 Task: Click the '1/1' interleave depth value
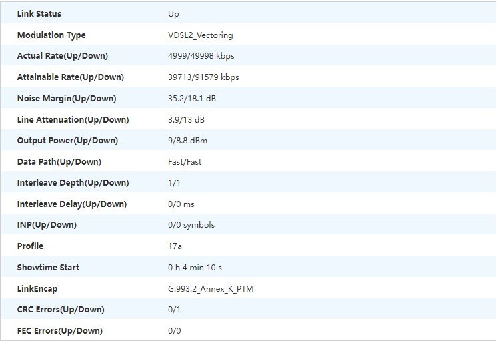(174, 183)
